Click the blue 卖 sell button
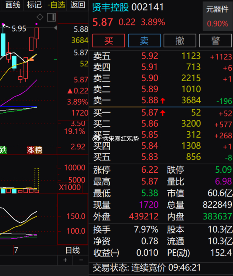 144,41
